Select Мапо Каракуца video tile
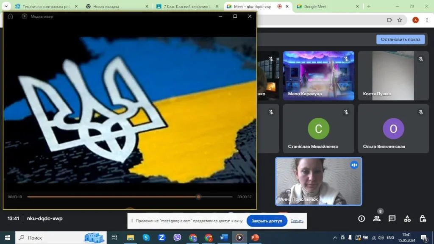This screenshot has width=434, height=244. tap(319, 76)
